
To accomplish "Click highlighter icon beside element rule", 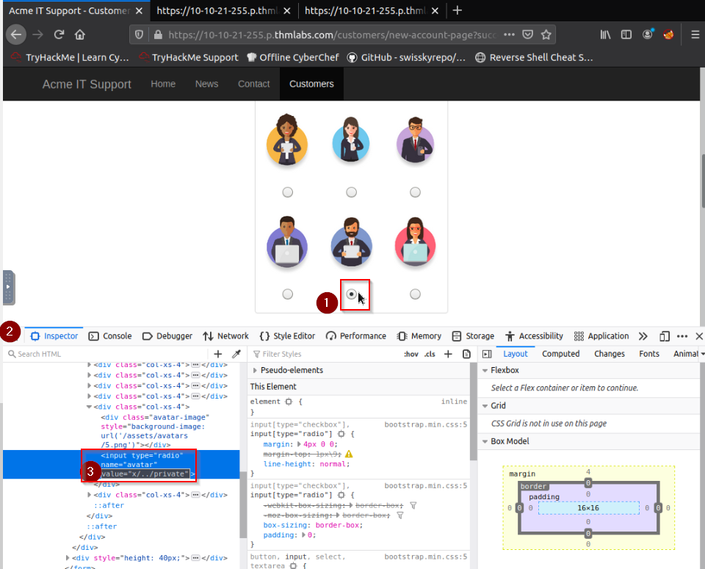I will click(289, 402).
